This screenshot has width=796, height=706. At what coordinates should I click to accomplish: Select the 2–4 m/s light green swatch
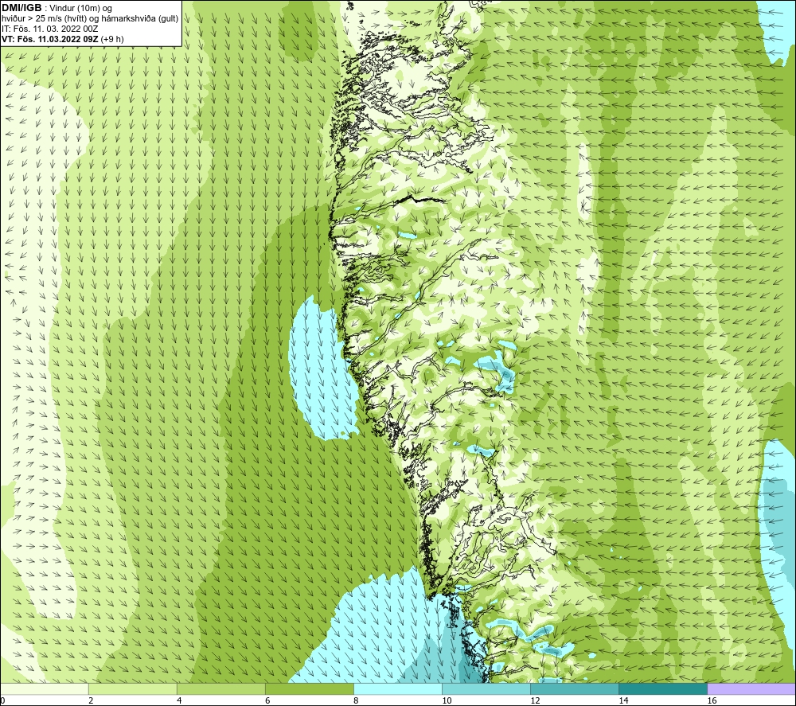point(133,688)
